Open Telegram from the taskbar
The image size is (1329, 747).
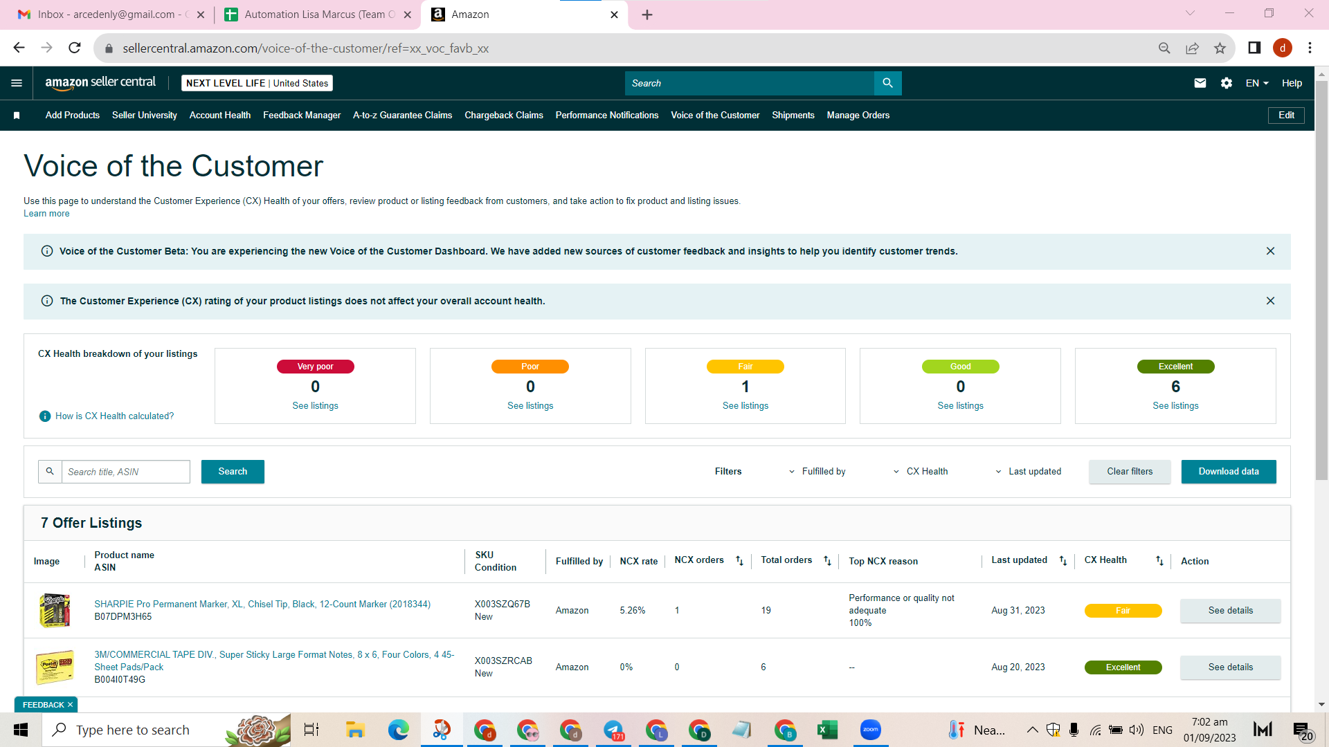tap(613, 730)
